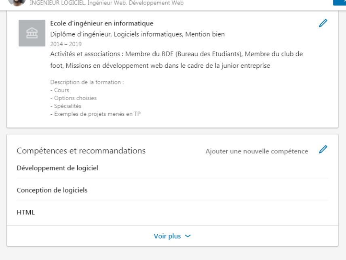The image size is (346, 260).
Task: Open the Conception de logiciels skill
Action: [52, 190]
